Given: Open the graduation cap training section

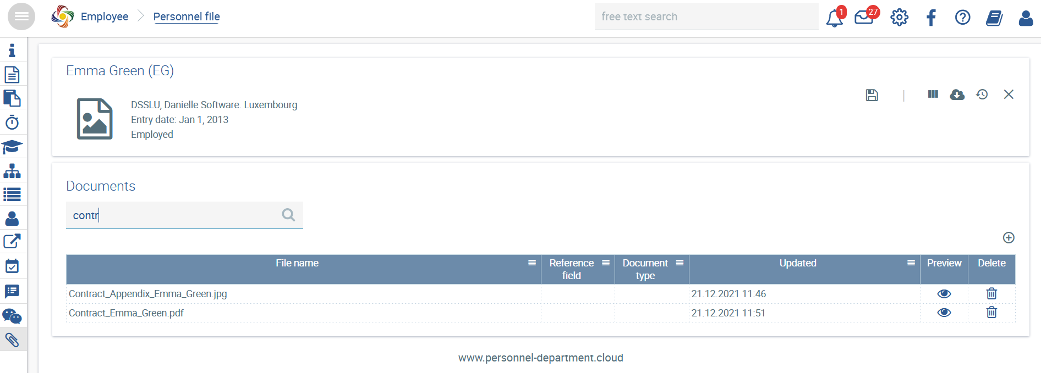Looking at the screenshot, I should (12, 147).
